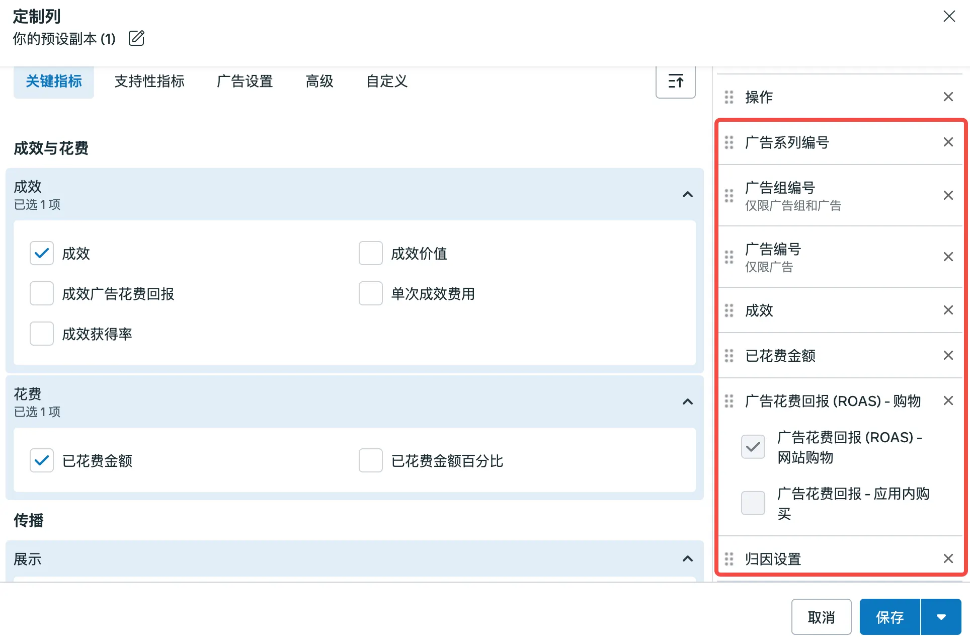Remove the 广告组编号 column
The height and width of the screenshot is (643, 970).
(x=948, y=195)
